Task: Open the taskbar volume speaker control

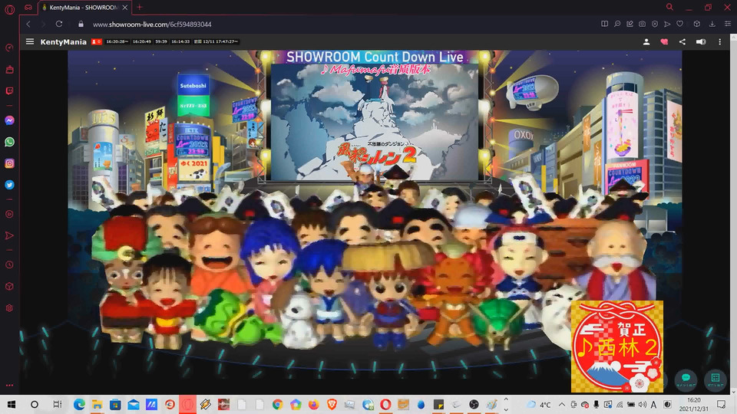Action: [x=643, y=404]
